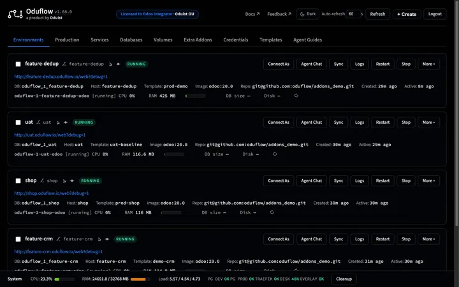Open the Docs external link
The image size is (459, 287).
(x=252, y=14)
